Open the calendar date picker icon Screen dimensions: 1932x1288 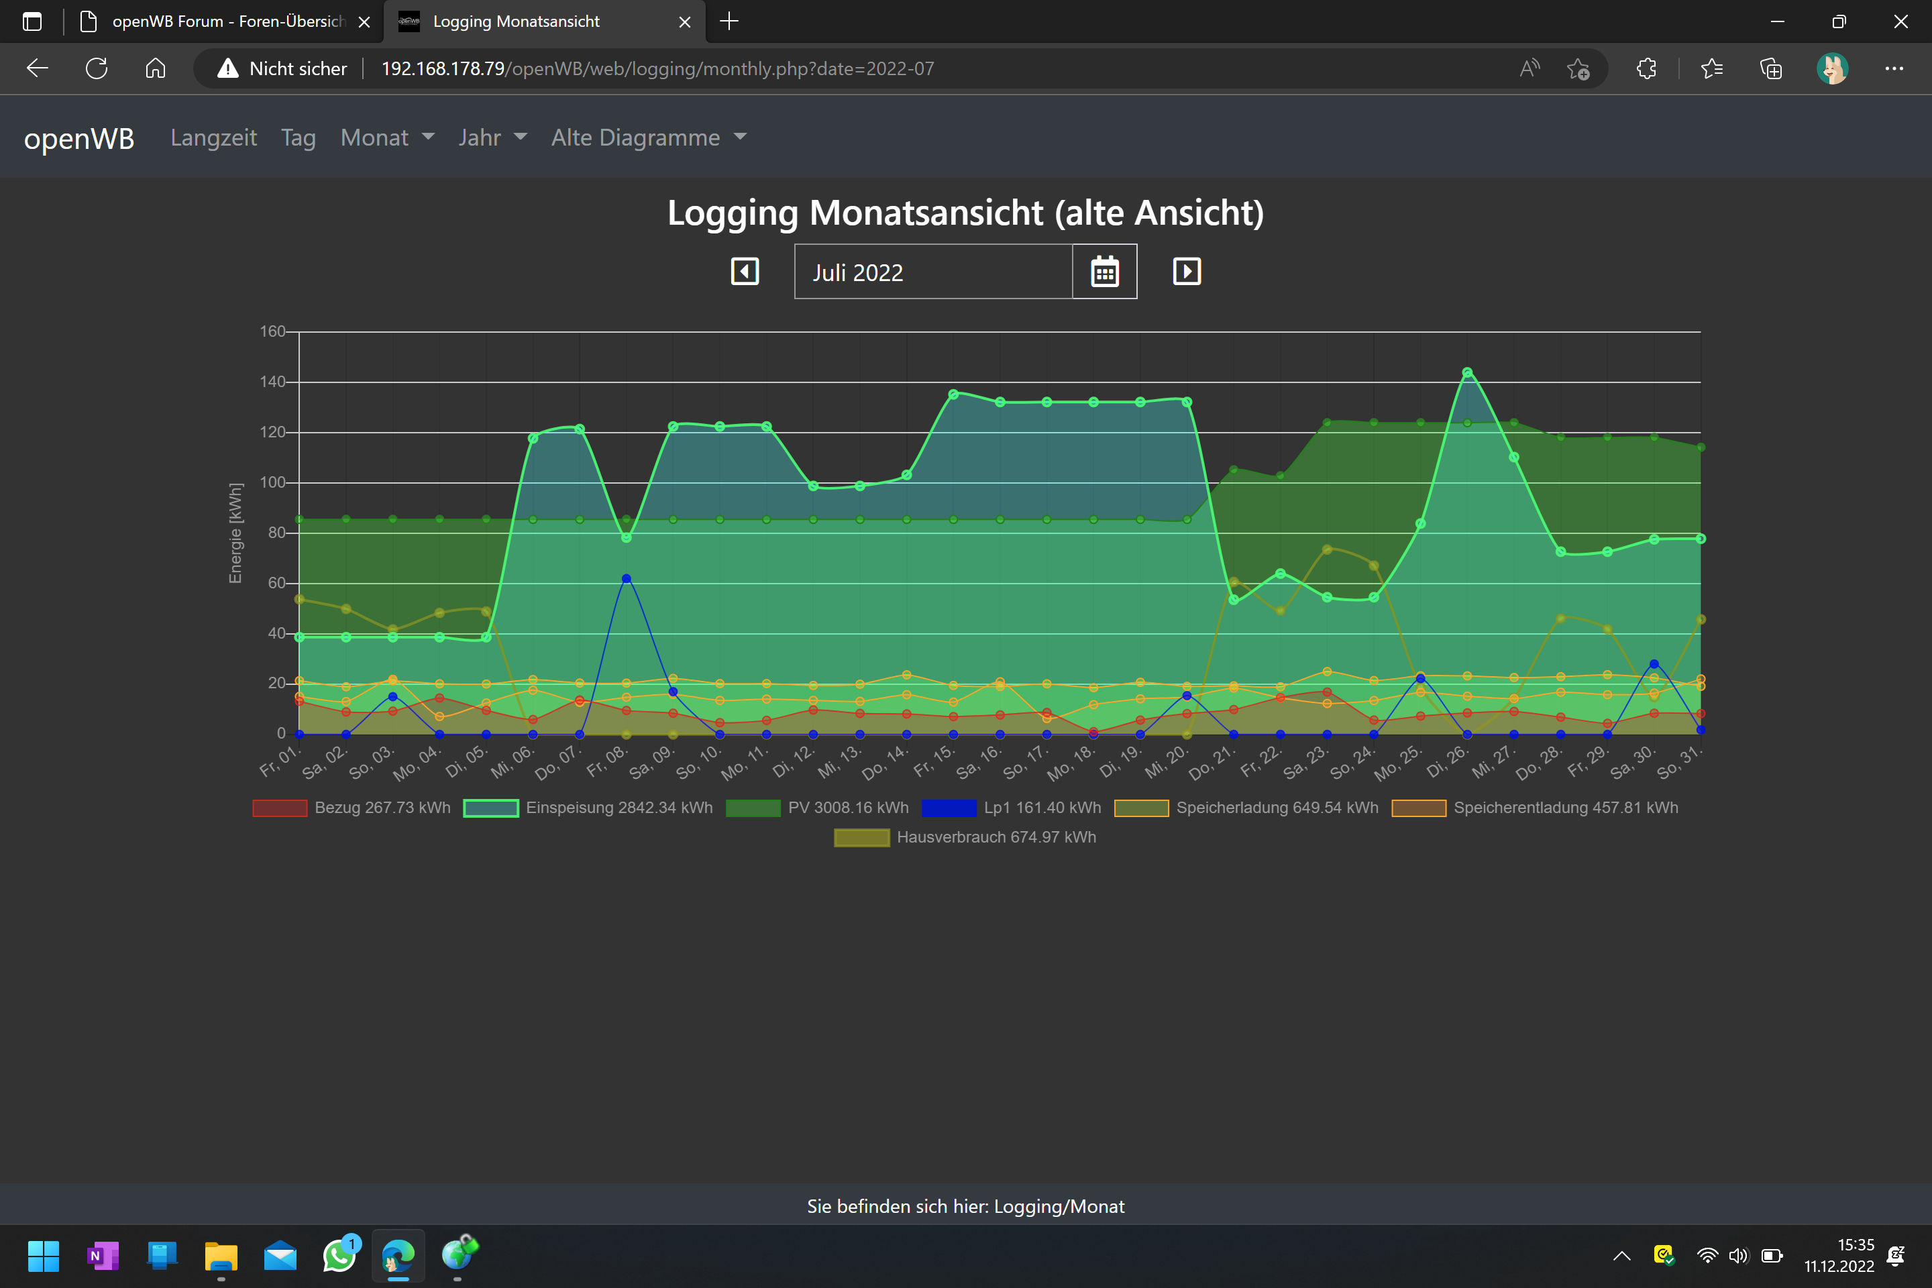(1104, 272)
